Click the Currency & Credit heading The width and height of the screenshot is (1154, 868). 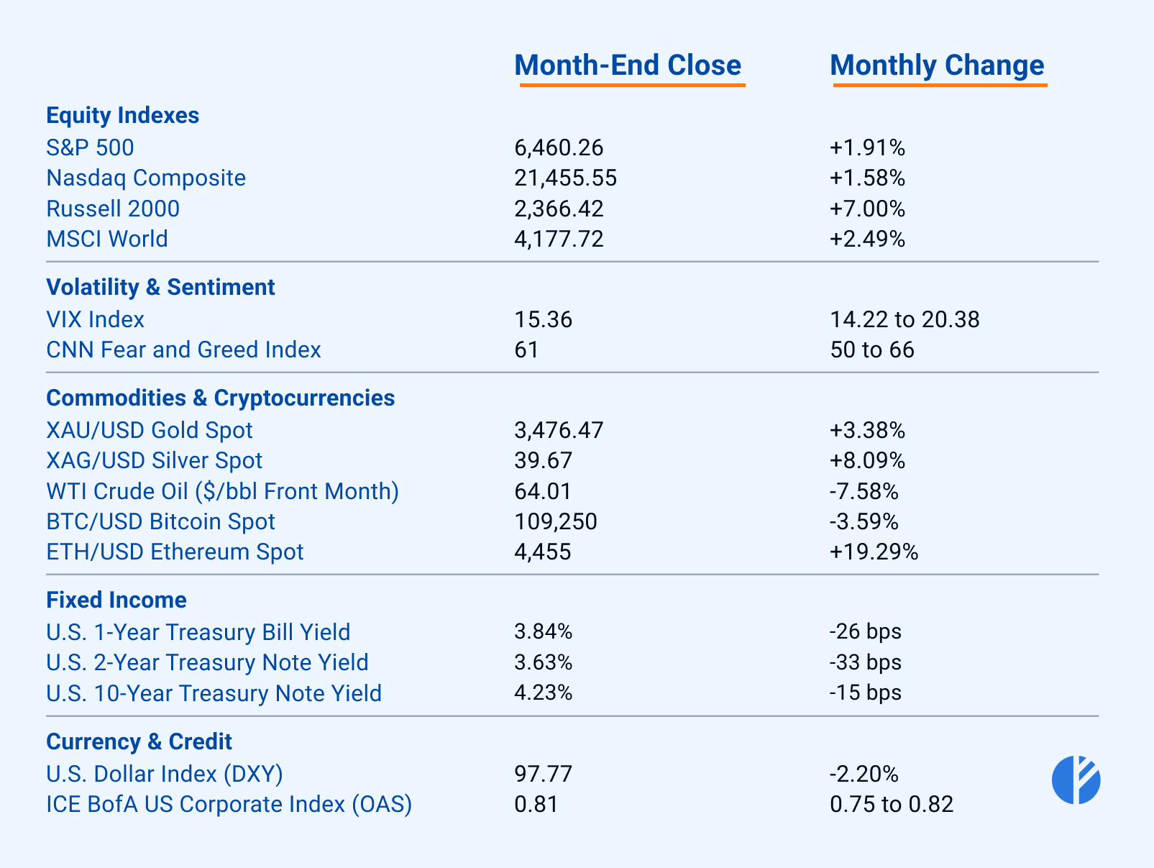point(139,741)
